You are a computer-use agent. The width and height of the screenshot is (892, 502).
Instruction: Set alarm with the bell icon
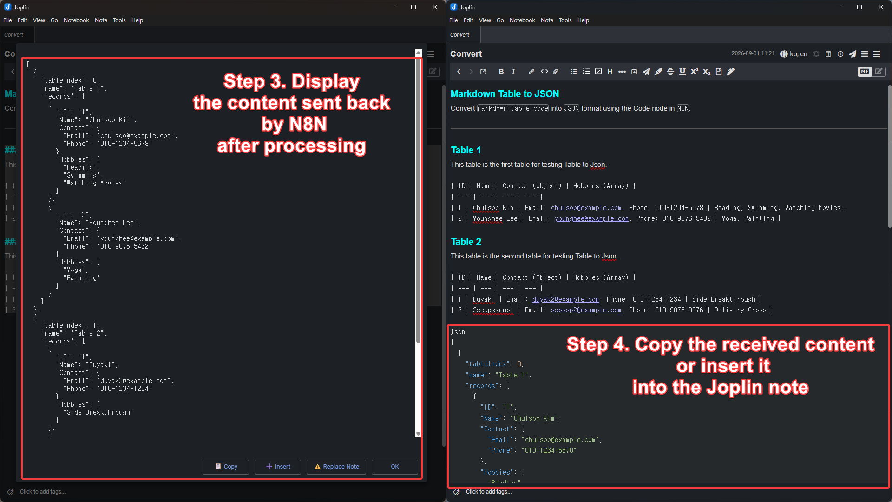(x=816, y=54)
